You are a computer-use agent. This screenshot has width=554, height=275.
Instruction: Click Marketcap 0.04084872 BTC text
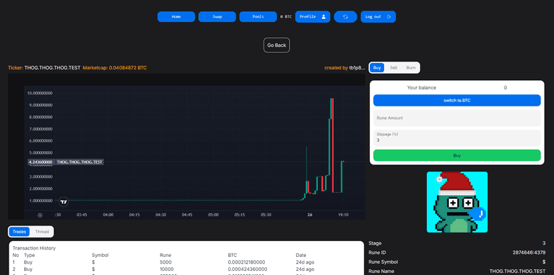(115, 68)
